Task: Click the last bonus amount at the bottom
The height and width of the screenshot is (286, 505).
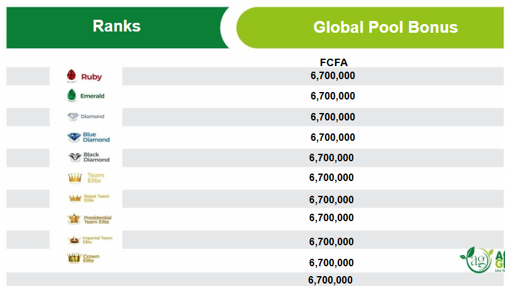Action: point(330,280)
